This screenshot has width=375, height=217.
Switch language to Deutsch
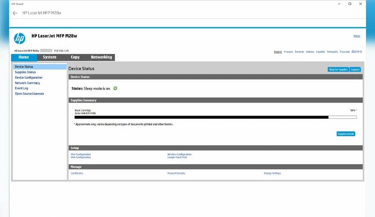coord(299,52)
